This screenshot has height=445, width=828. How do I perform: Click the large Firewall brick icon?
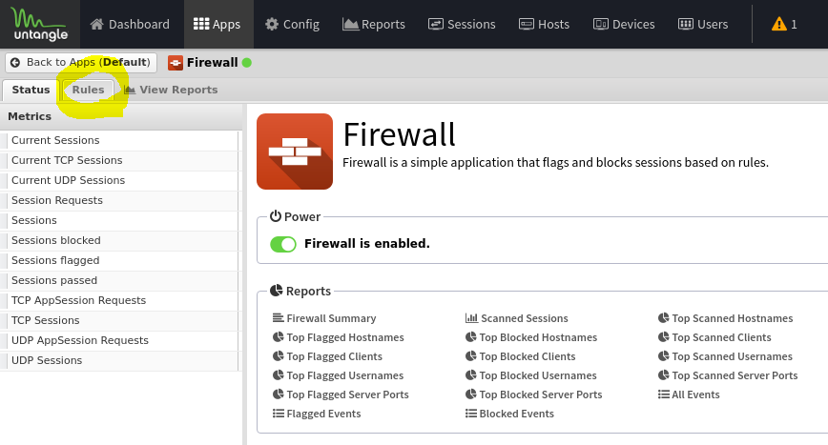(x=295, y=152)
